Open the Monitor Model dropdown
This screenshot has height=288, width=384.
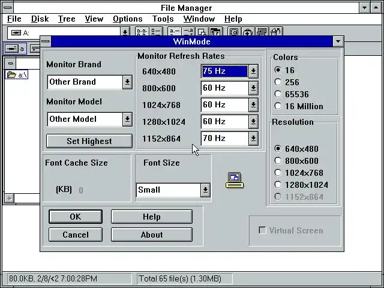(127, 119)
